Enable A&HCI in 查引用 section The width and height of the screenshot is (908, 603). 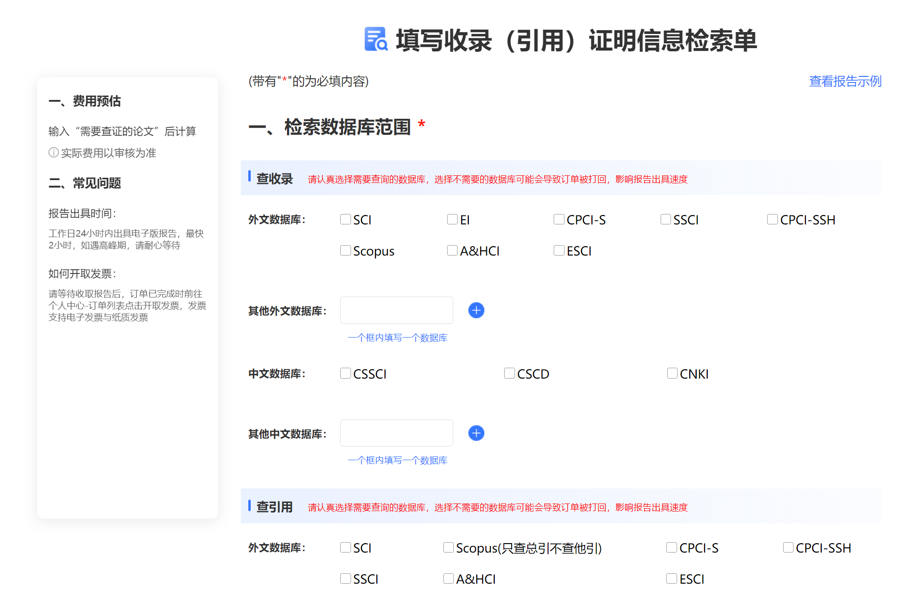449,578
